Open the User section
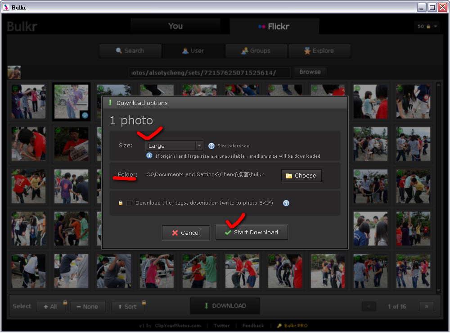The width and height of the screenshot is (450, 333). 193,51
